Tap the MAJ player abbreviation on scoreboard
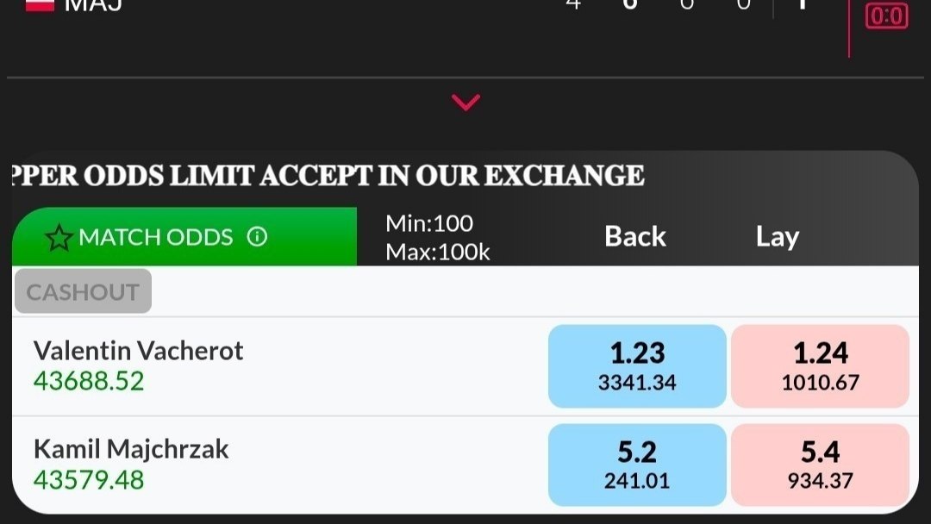Image resolution: width=931 pixels, height=524 pixels. (x=93, y=6)
